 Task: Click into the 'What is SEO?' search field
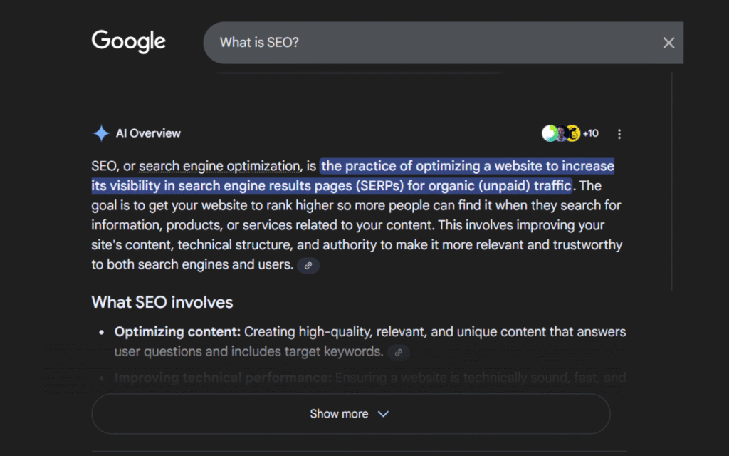[427, 43]
